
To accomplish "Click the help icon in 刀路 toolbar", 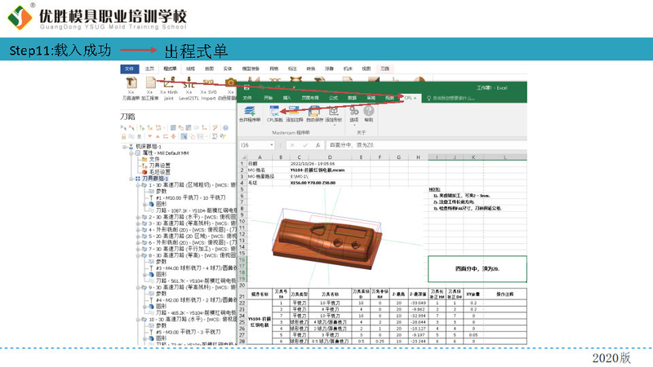I will click(225, 128).
